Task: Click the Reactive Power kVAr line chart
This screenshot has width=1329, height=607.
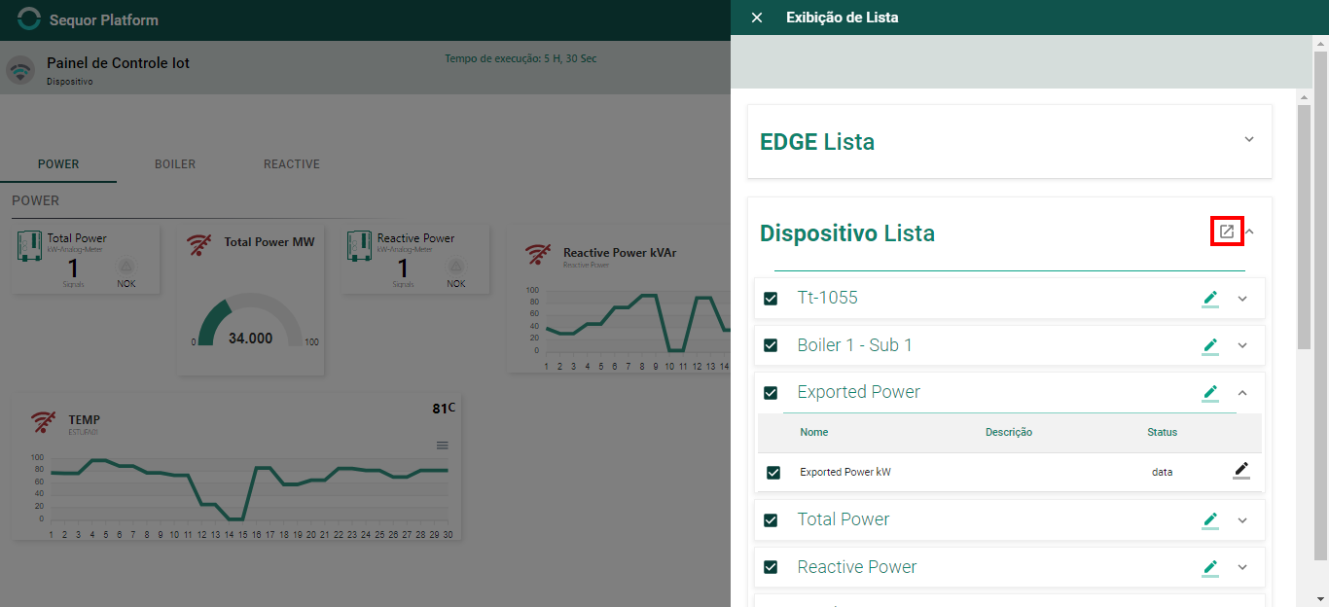Action: click(x=637, y=323)
